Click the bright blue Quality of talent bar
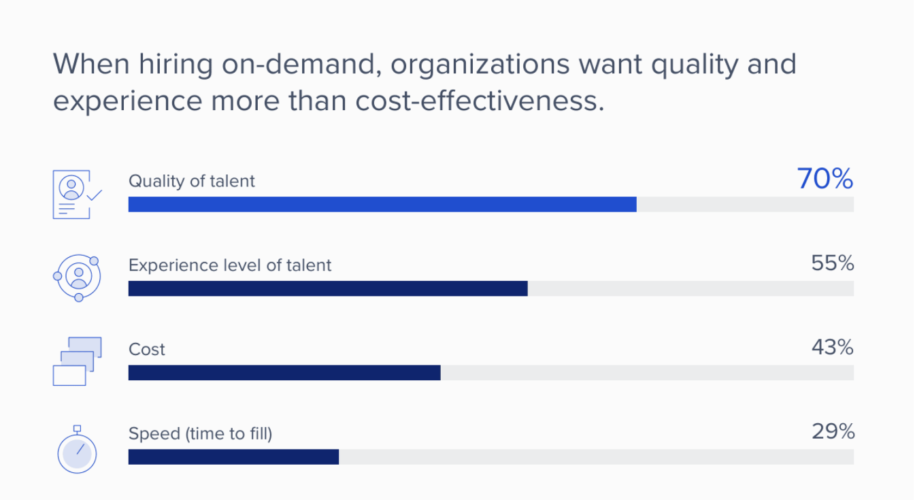The height and width of the screenshot is (500, 915). click(x=382, y=204)
